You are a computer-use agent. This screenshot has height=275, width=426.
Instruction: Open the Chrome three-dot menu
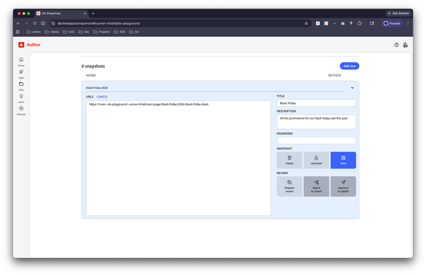tap(408, 23)
